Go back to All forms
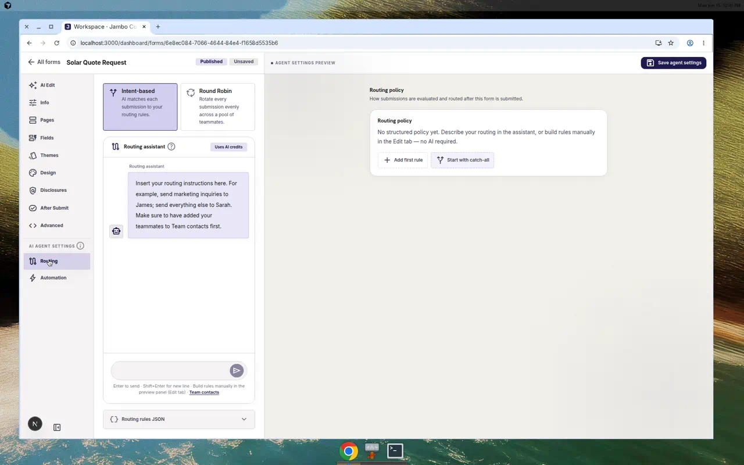Viewport: 744px width, 465px height. tap(44, 62)
